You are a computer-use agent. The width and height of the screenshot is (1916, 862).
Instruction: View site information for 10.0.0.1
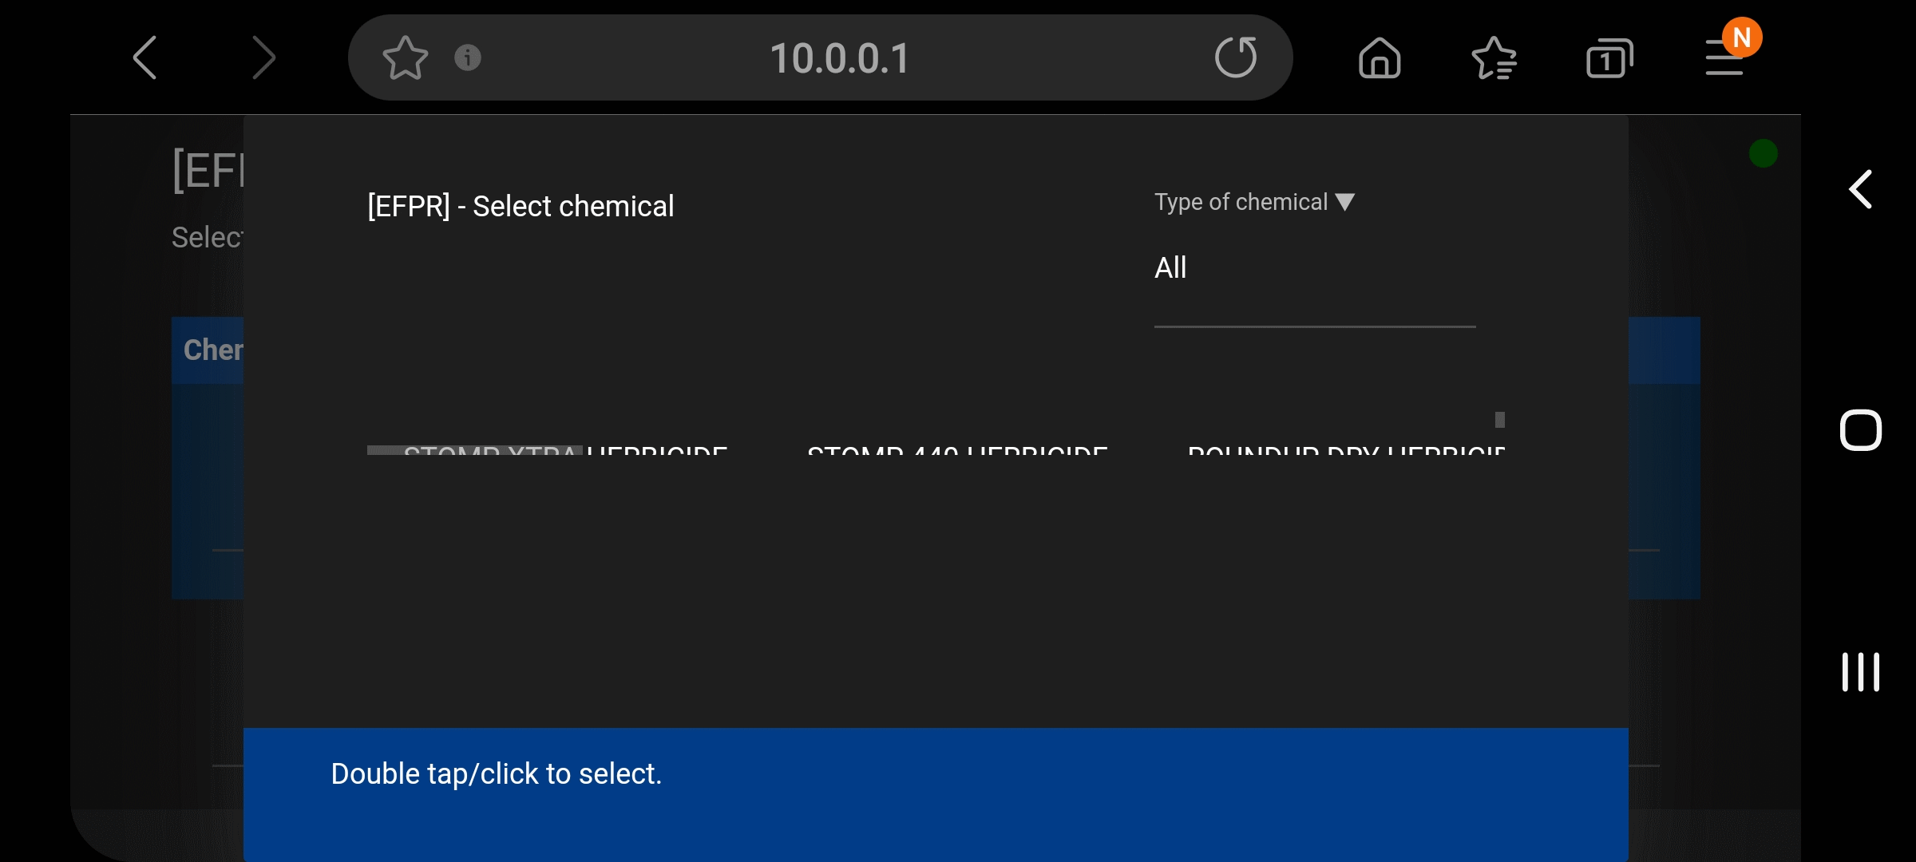468,57
